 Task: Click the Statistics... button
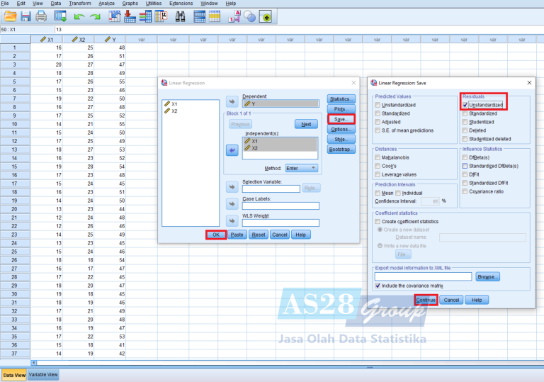341,99
